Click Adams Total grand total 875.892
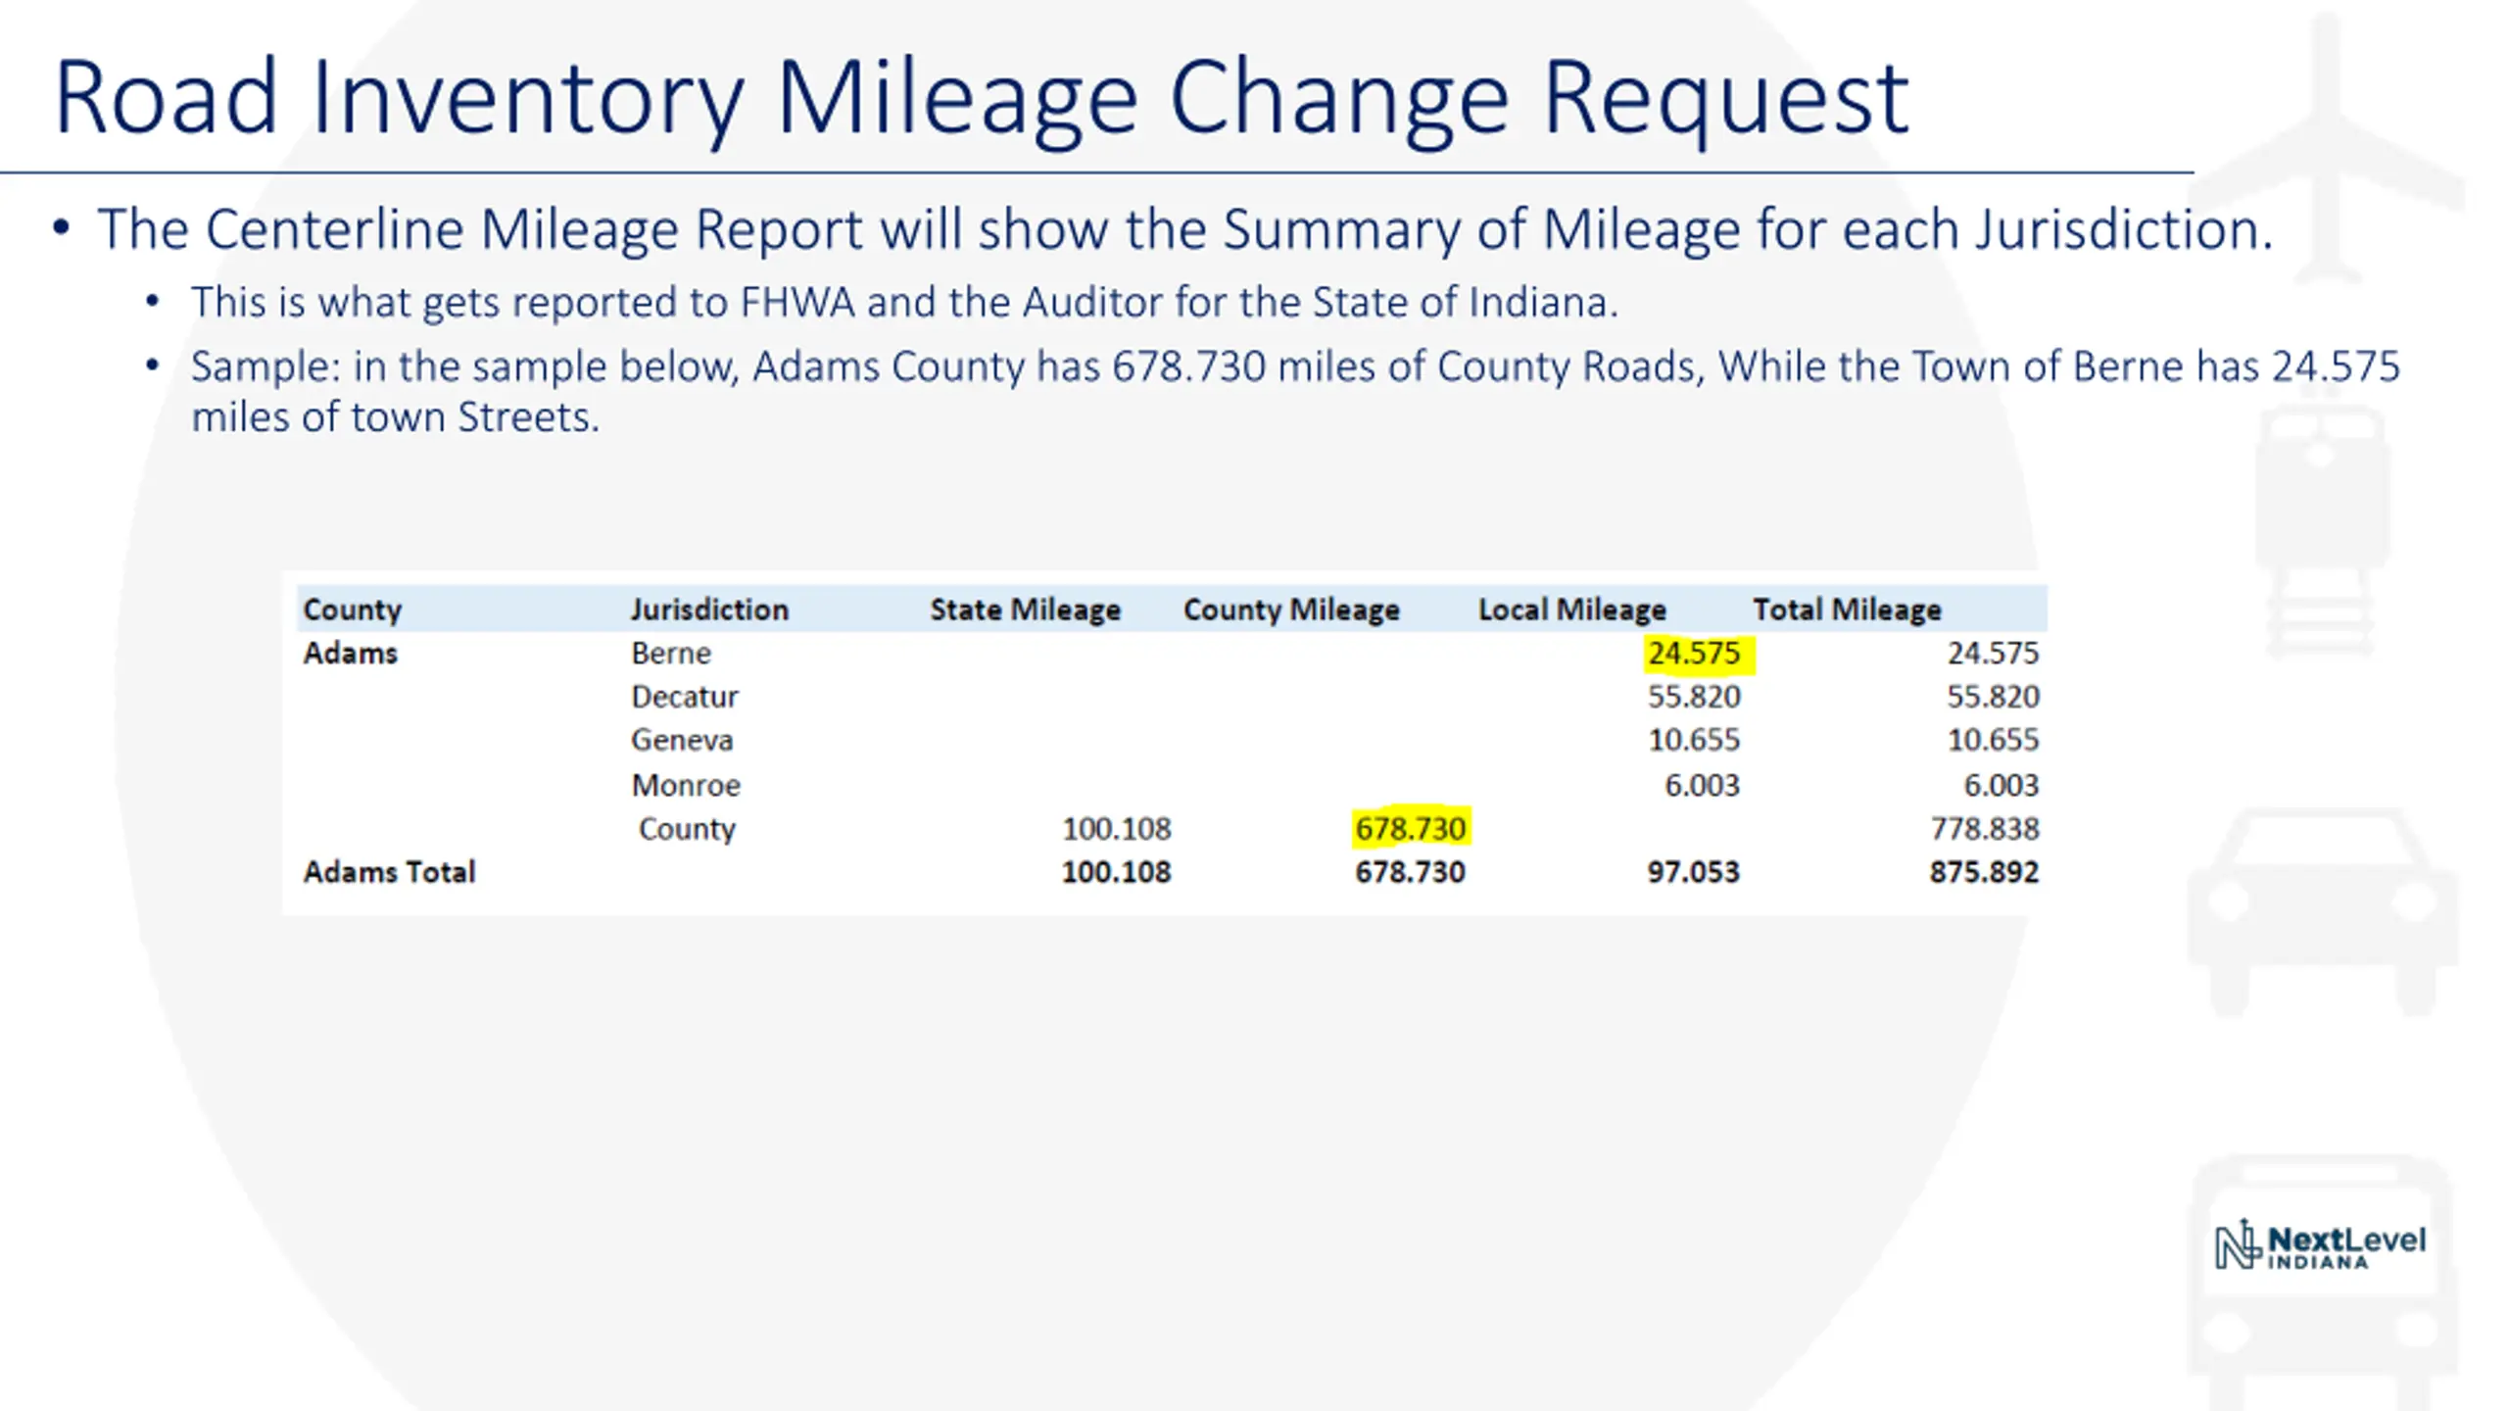This screenshot has height=1411, width=2508. click(x=1985, y=872)
